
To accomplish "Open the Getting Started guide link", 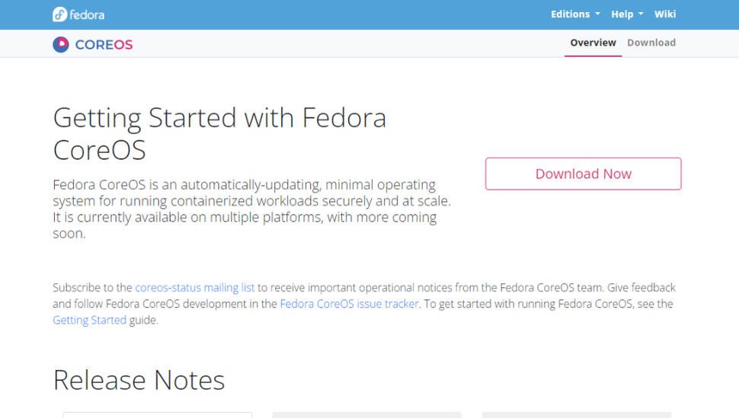I will point(89,321).
